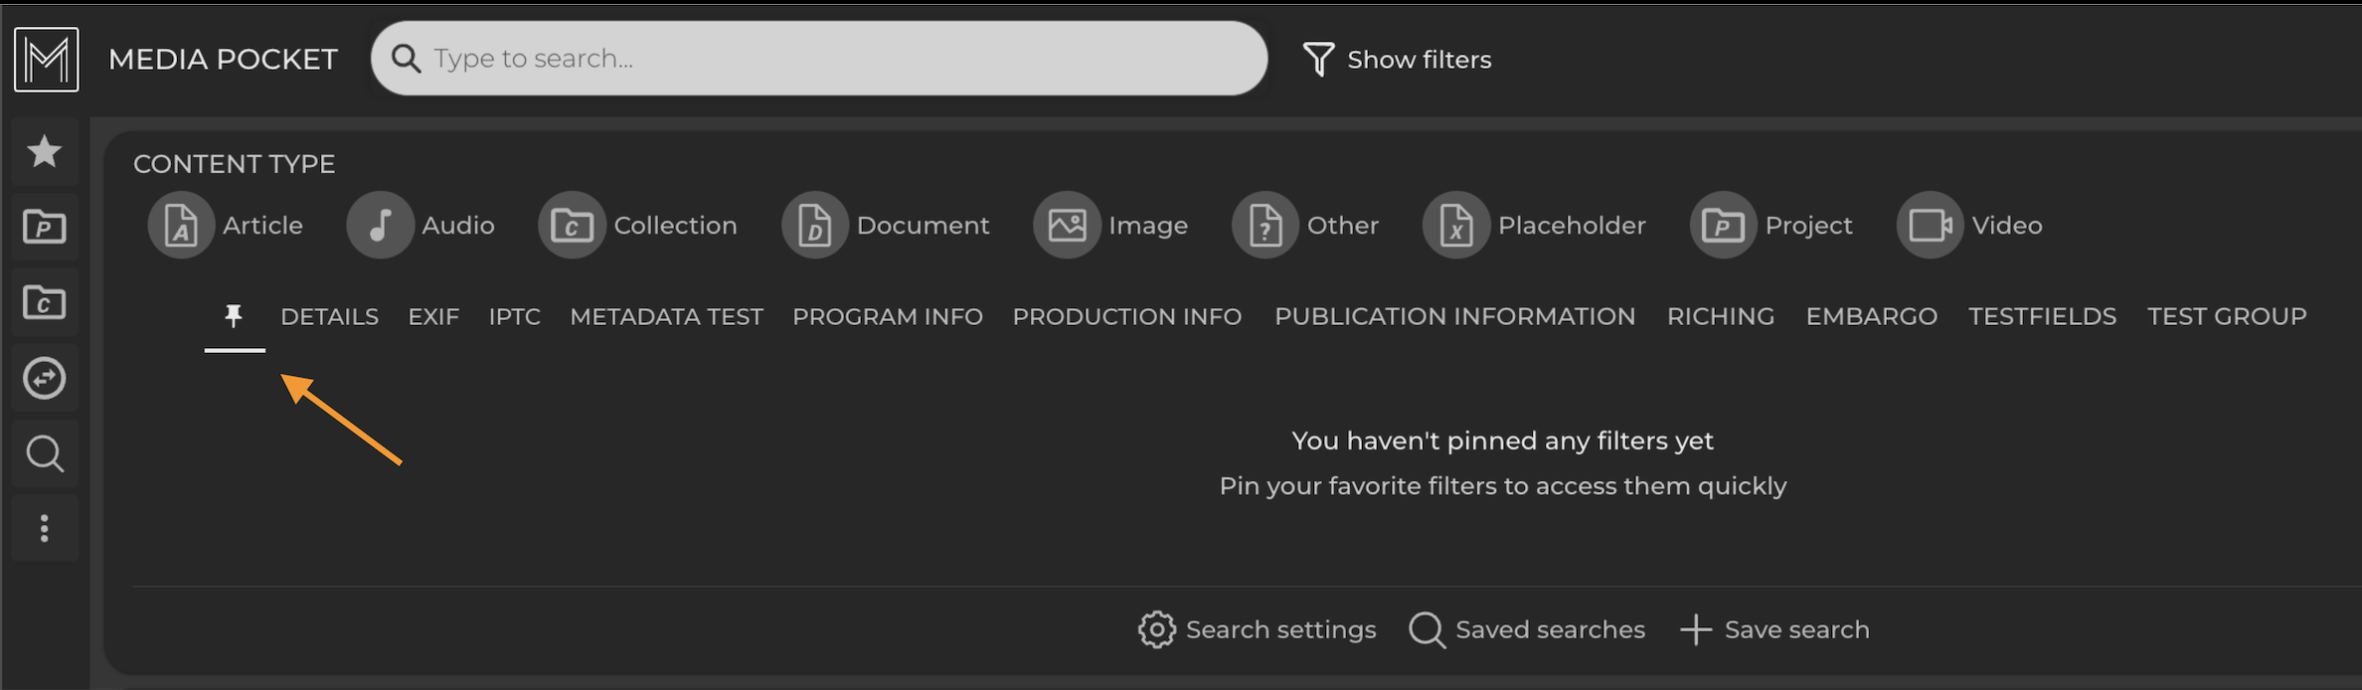Click the Media Pocket logo icon
Screen dimensions: 2362x690
(47, 60)
